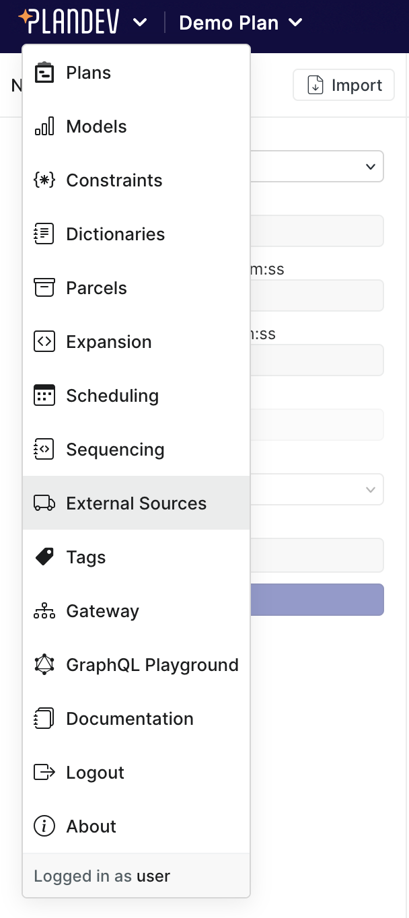The image size is (409, 918).
Task: Open Expansion from the navigation menu
Action: coord(108,341)
